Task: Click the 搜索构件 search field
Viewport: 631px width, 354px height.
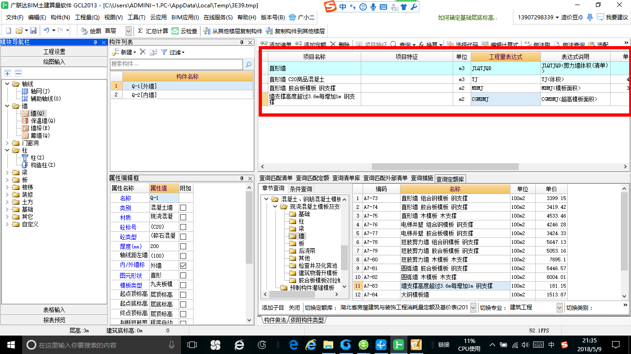Action: (x=176, y=64)
